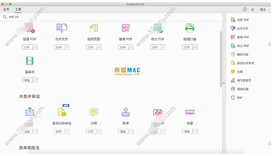Image resolution: width=276 pixels, height=156 pixels.
Task: Click 打开 button under 增强扫描
Action: point(187,47)
